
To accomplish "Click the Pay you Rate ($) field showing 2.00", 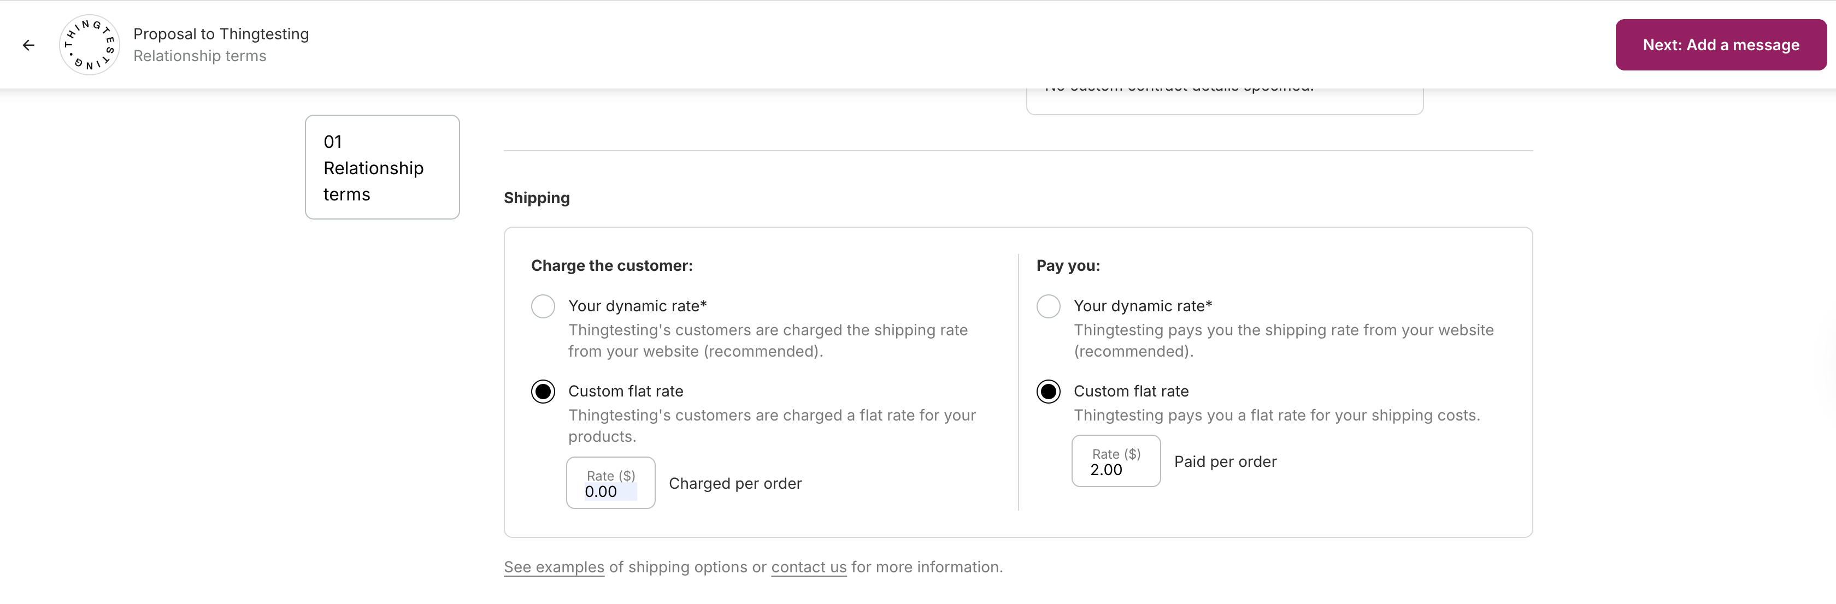I will 1115,462.
